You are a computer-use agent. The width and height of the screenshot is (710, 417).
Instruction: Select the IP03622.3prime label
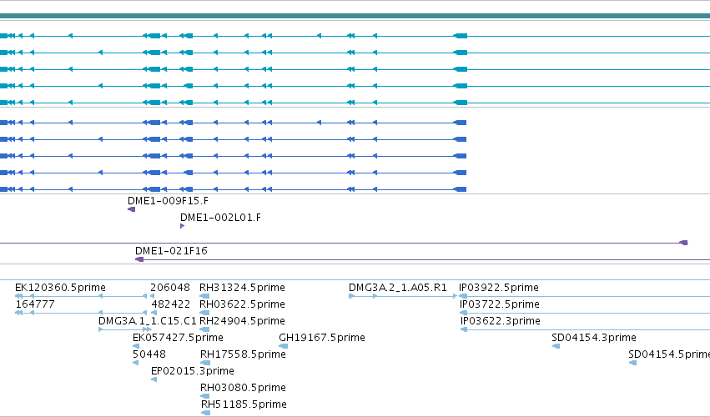point(501,321)
